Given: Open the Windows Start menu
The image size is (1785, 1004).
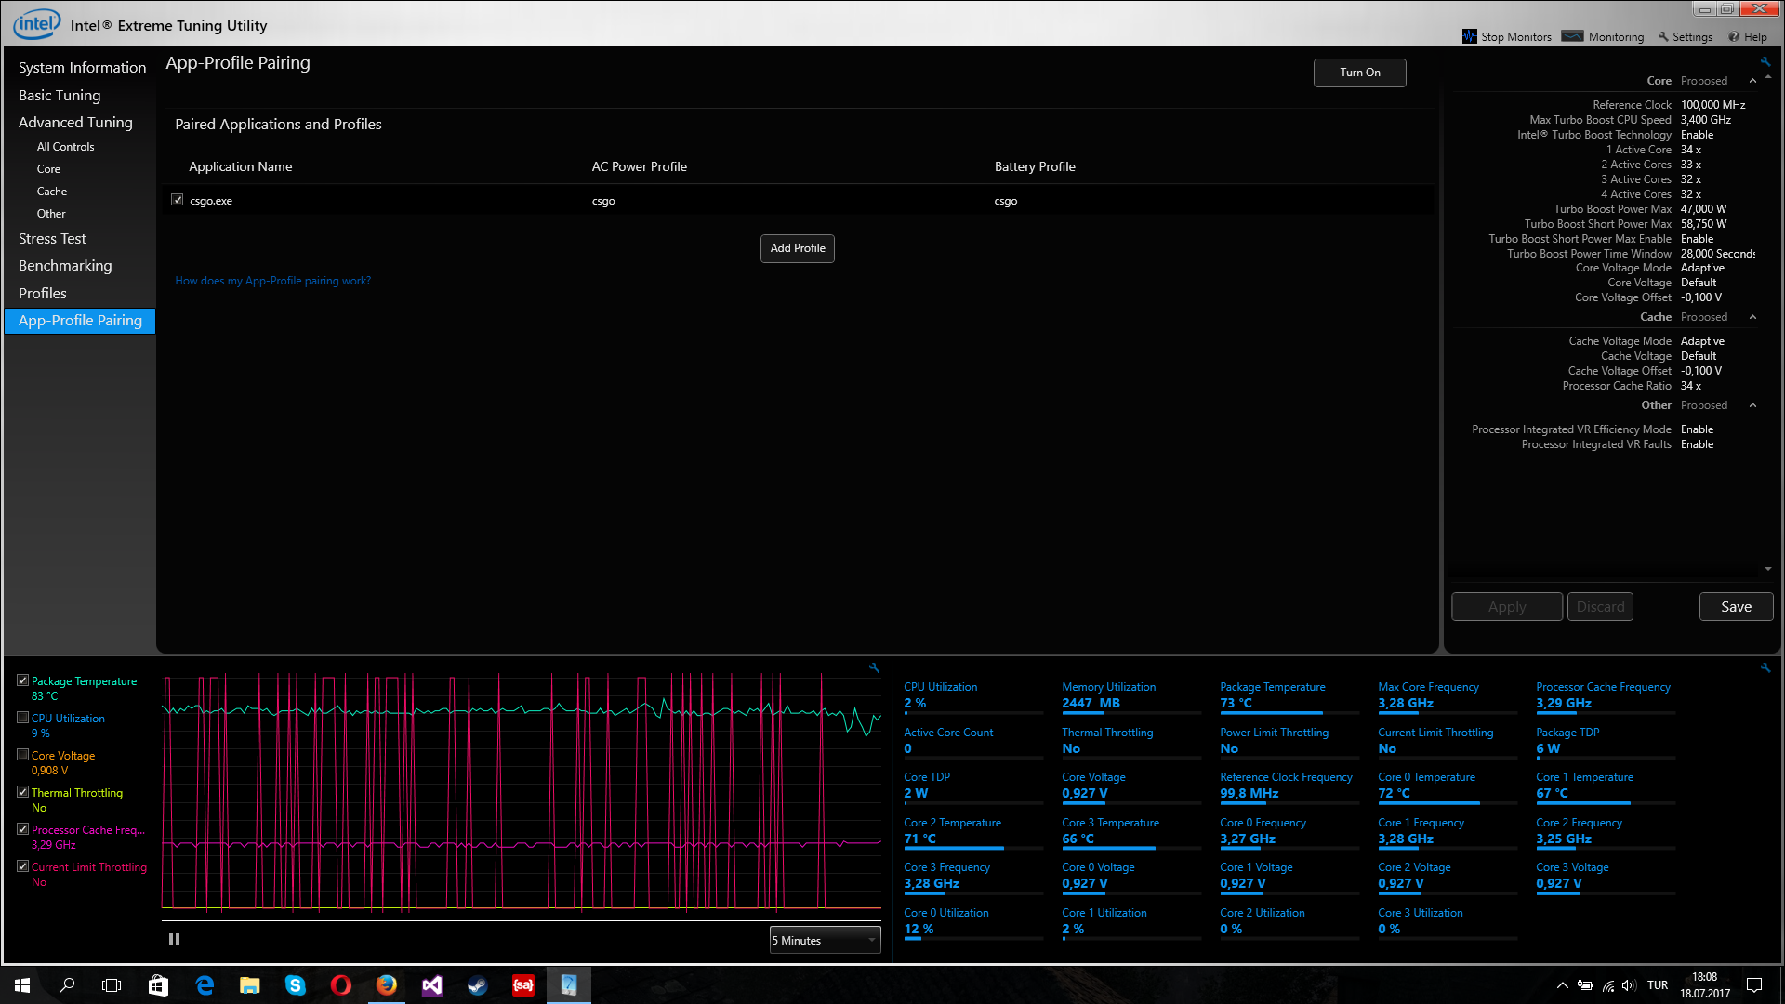Looking at the screenshot, I should click(22, 985).
